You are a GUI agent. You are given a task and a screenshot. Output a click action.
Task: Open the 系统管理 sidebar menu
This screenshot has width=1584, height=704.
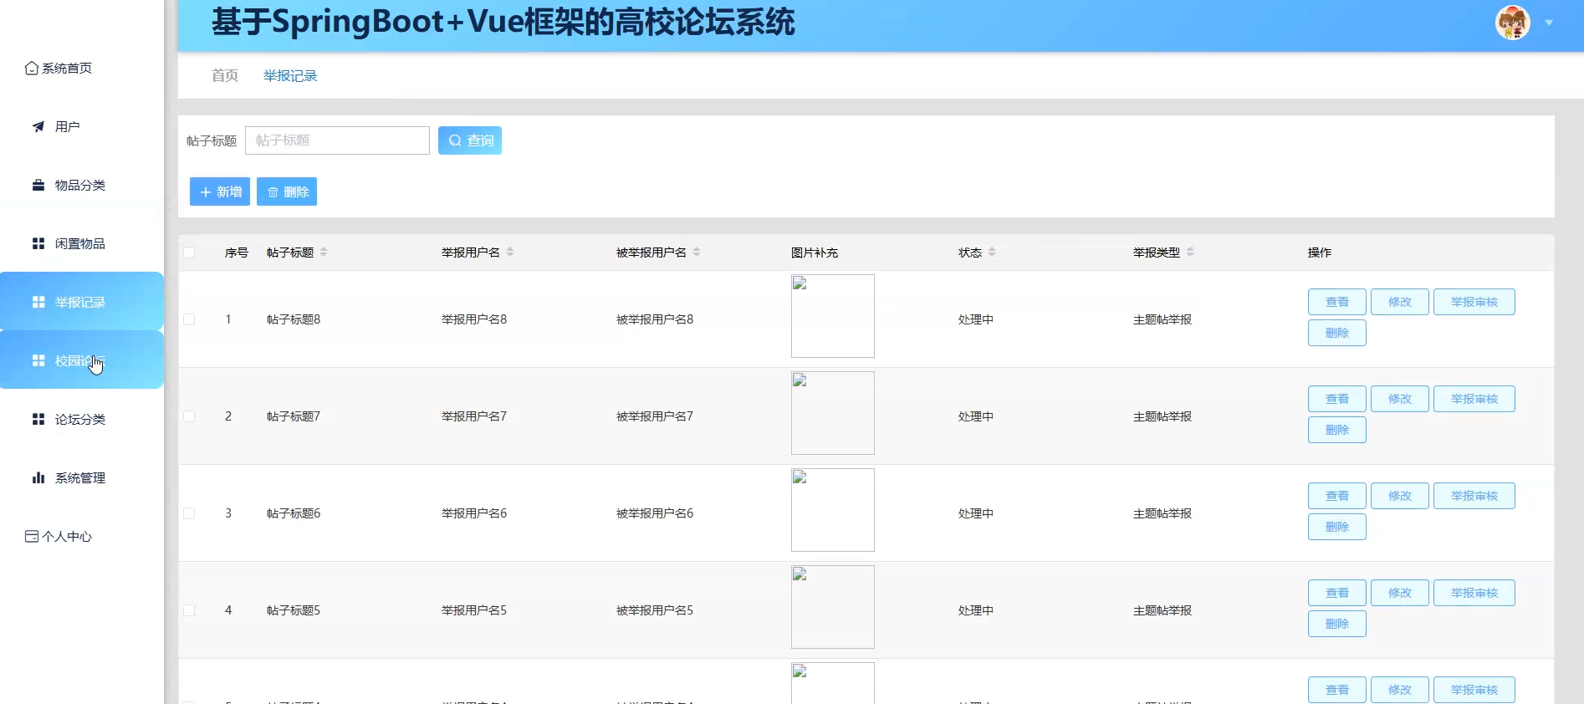click(x=82, y=477)
